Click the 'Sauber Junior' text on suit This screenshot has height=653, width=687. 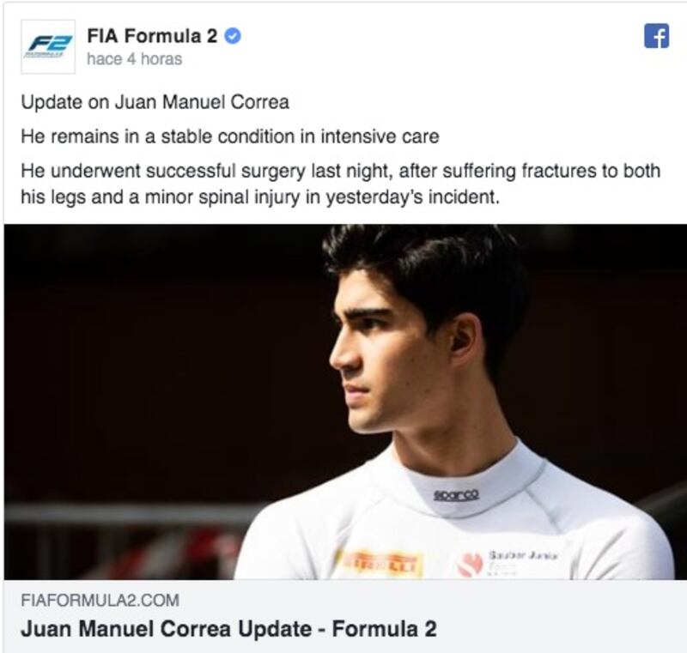click(523, 555)
